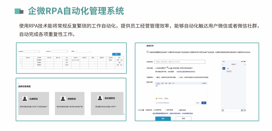
Task: Click the emoji icon in phone preview input bar
Action: pyautogui.click(x=242, y=110)
